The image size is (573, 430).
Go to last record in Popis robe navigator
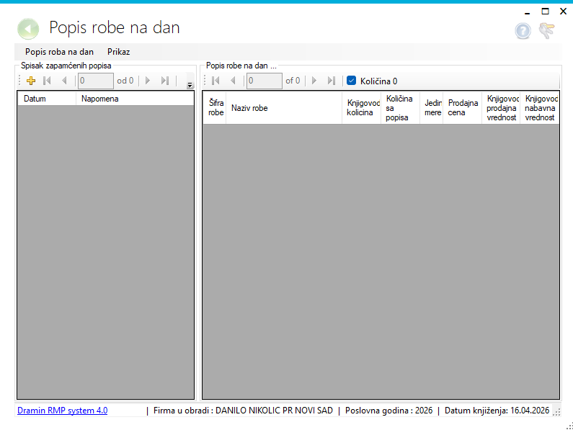[x=332, y=81]
